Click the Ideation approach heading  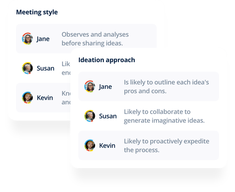tap(107, 60)
